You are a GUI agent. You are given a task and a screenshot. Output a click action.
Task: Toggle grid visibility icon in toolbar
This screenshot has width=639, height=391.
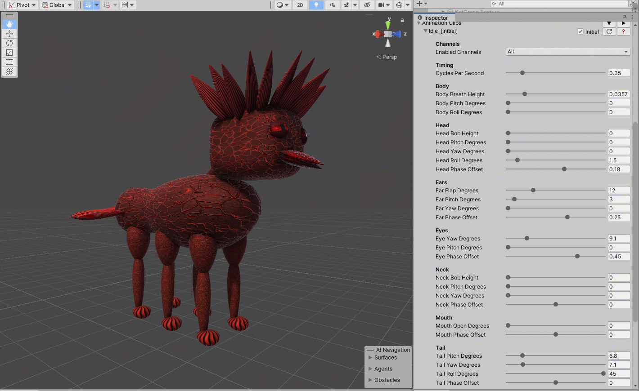click(88, 5)
